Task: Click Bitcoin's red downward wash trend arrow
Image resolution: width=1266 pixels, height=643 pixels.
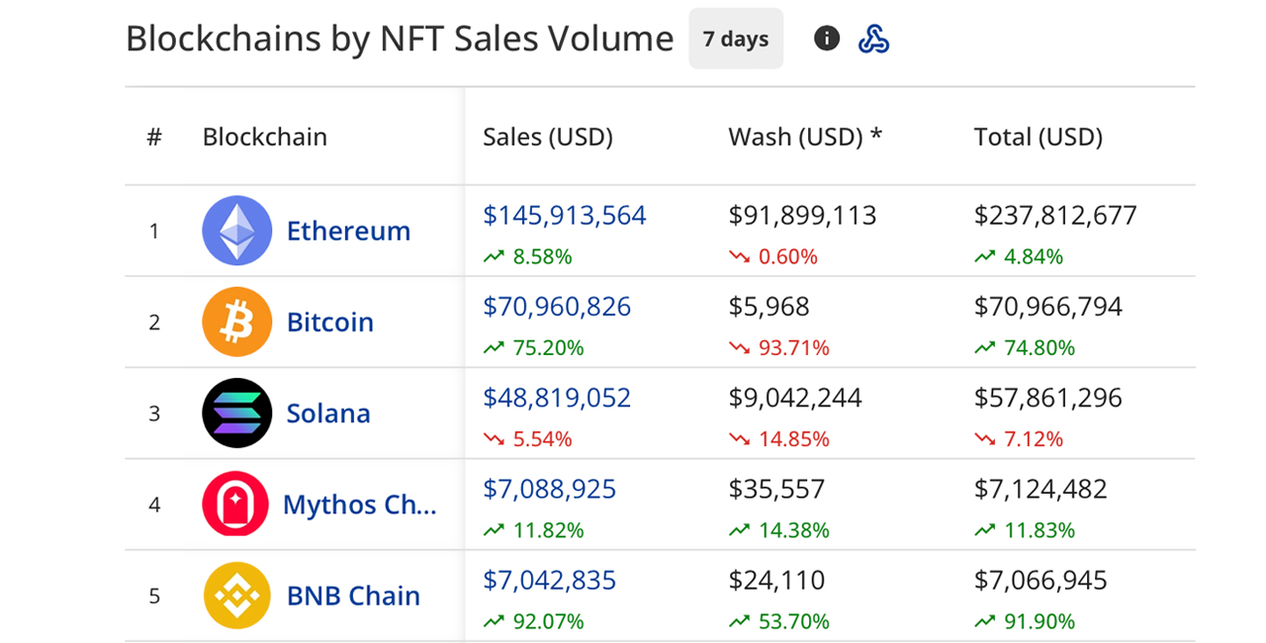Action: (x=740, y=347)
